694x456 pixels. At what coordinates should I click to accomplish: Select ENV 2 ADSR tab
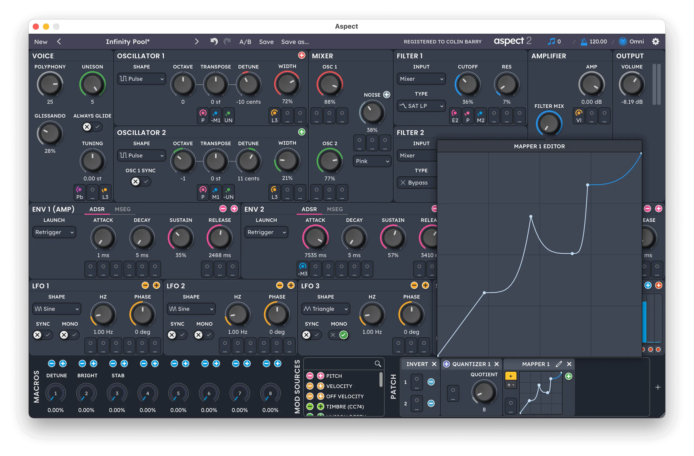[309, 209]
